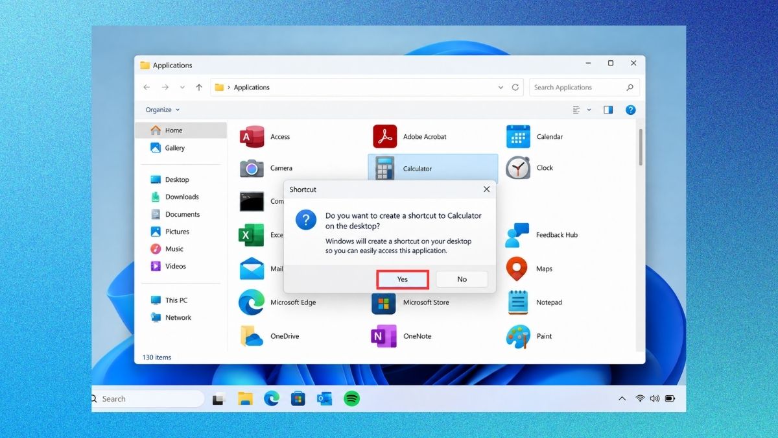
Task: Go up one folder level
Action: pyautogui.click(x=199, y=87)
